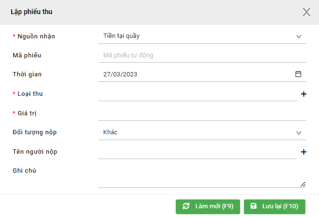
Task: Click the 27/03/2023 date field
Action: pos(202,74)
